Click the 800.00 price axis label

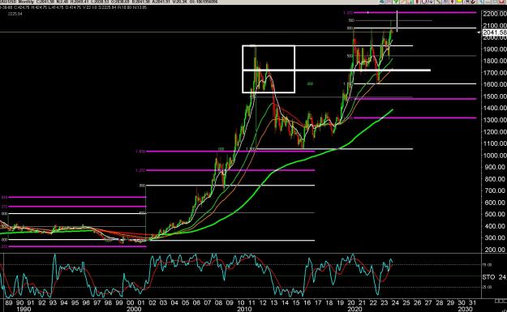494,179
